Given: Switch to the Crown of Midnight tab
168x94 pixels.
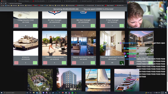Looking at the screenshot, I should click(24, 1).
